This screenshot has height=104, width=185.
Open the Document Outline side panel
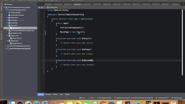pyautogui.click(x=1, y=21)
